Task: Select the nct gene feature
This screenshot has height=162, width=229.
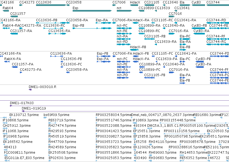Action: (124, 11)
